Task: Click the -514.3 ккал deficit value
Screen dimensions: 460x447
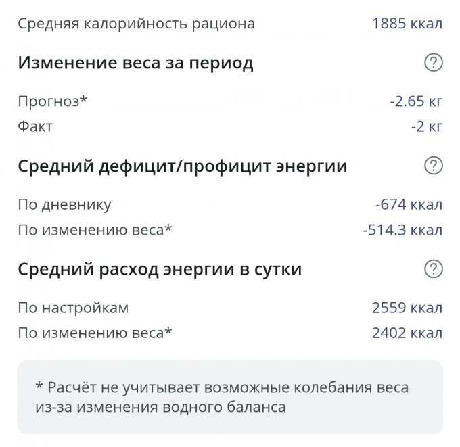Action: click(x=402, y=230)
